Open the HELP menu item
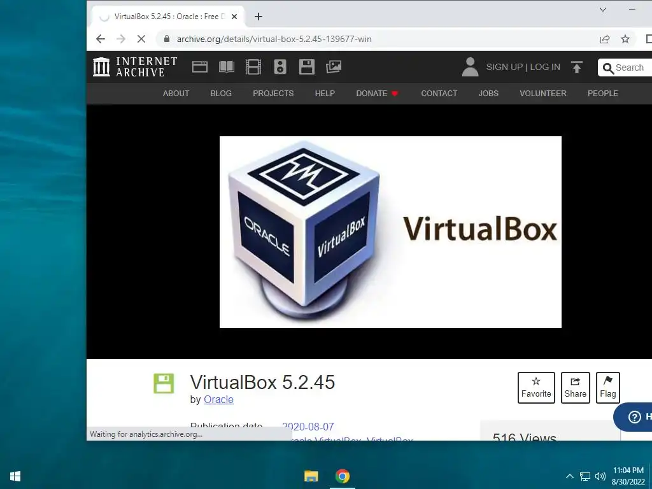Screen dimensions: 652x489 point(325,94)
